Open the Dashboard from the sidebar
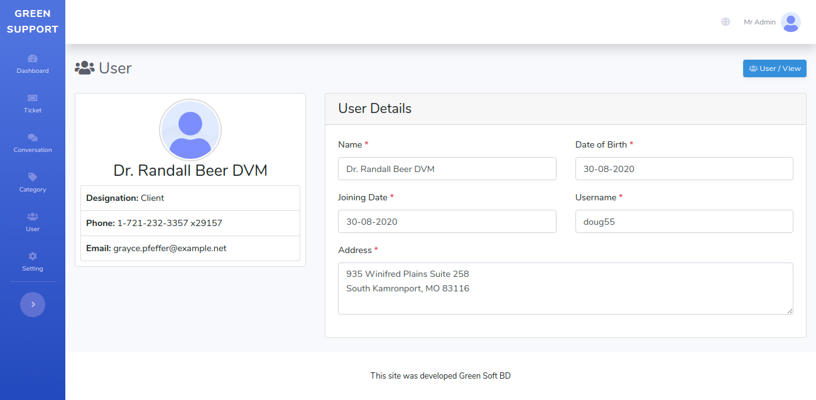 pyautogui.click(x=32, y=65)
